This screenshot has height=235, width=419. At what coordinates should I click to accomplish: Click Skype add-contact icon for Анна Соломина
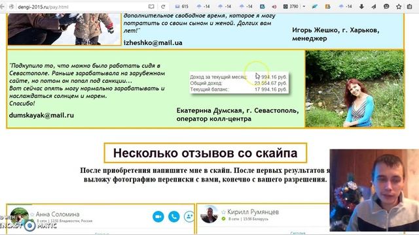point(189,216)
